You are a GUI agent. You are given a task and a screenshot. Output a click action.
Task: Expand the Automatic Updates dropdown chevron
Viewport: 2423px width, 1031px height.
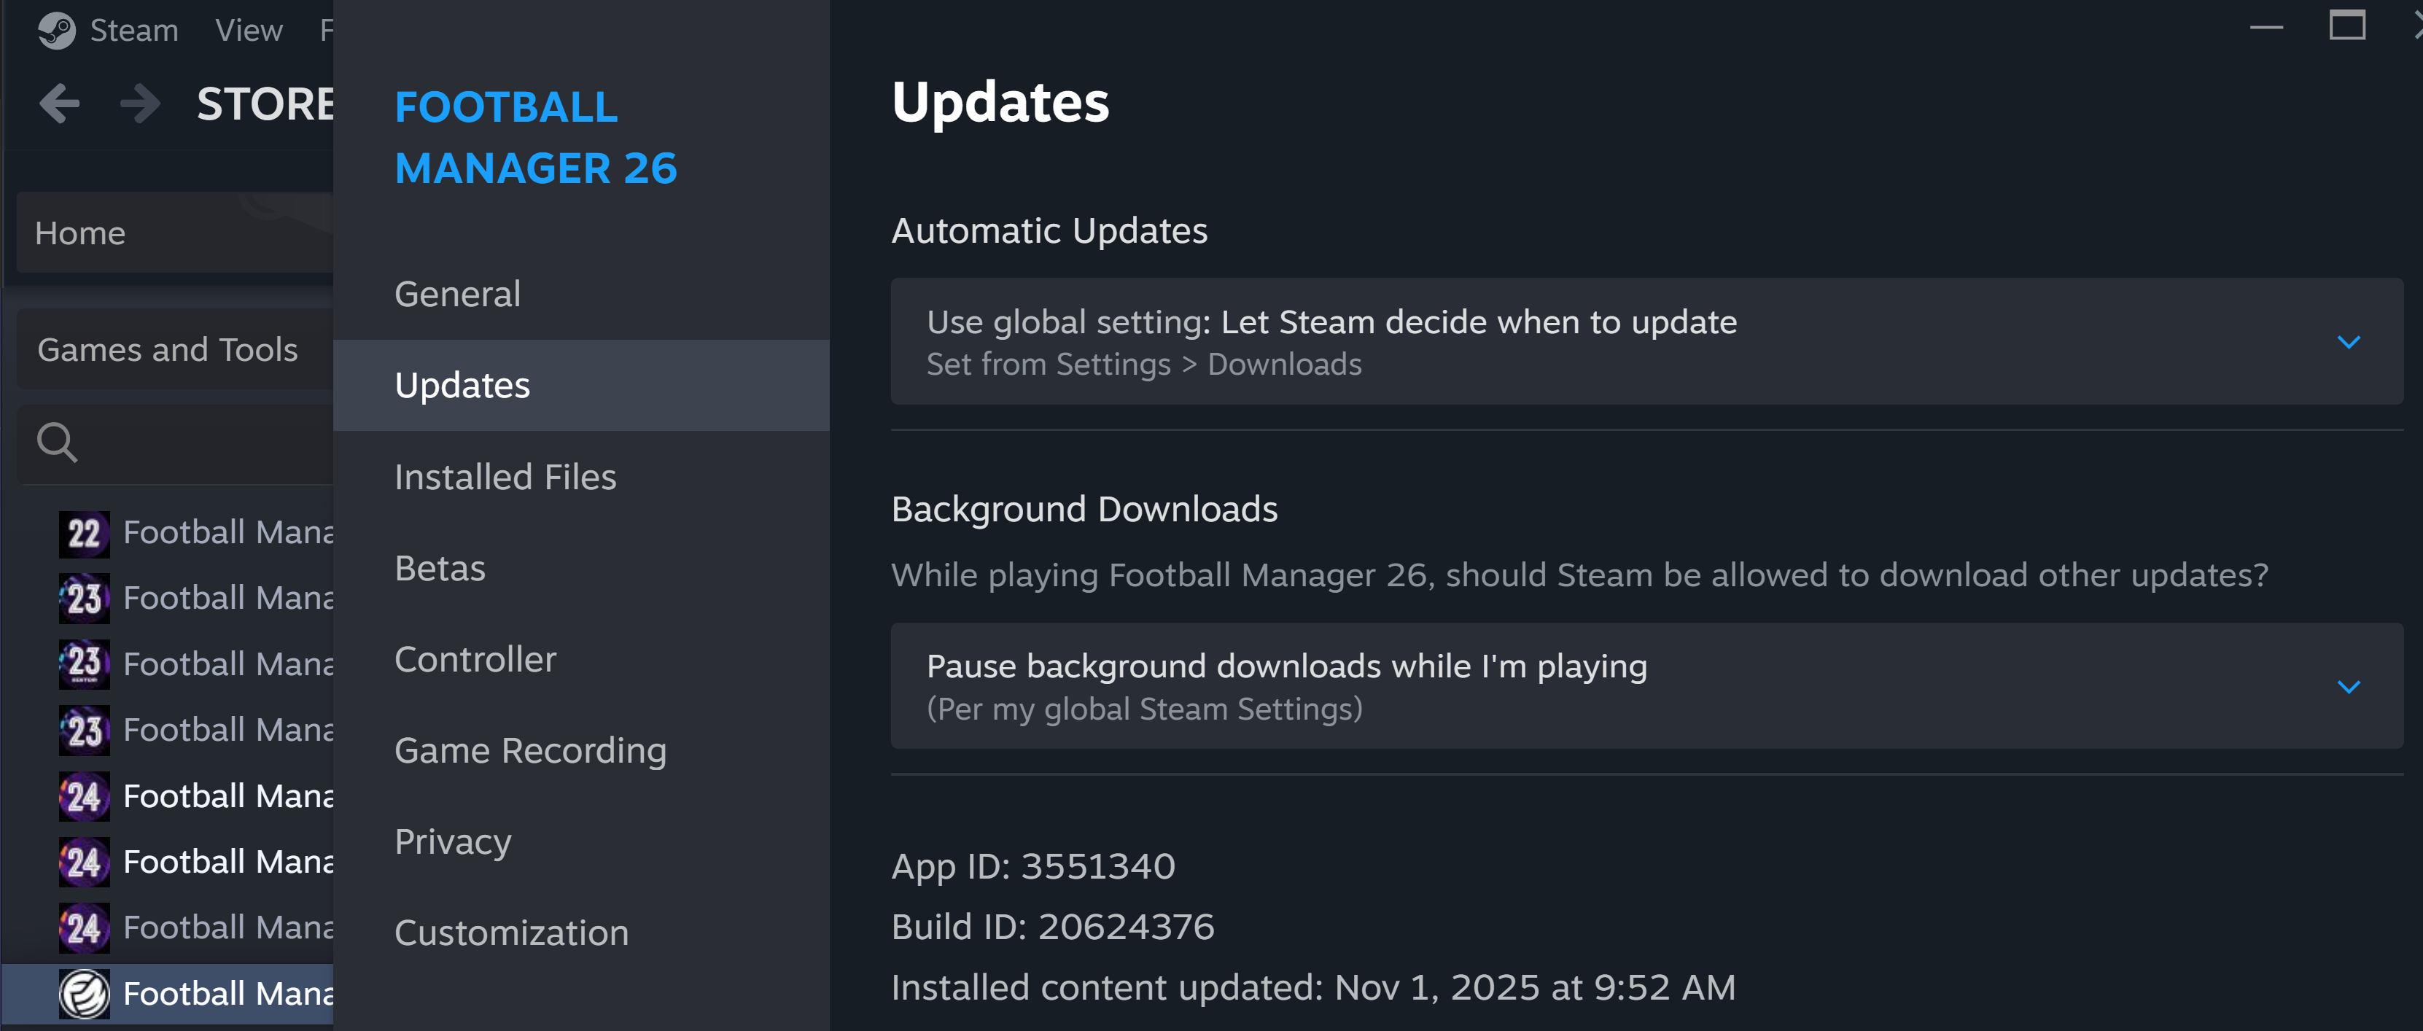click(2348, 343)
